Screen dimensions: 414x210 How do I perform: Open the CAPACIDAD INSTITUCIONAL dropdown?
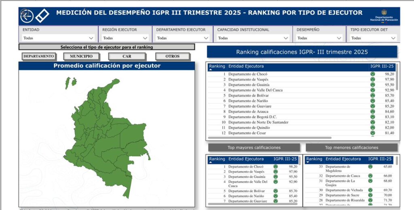[253, 38]
